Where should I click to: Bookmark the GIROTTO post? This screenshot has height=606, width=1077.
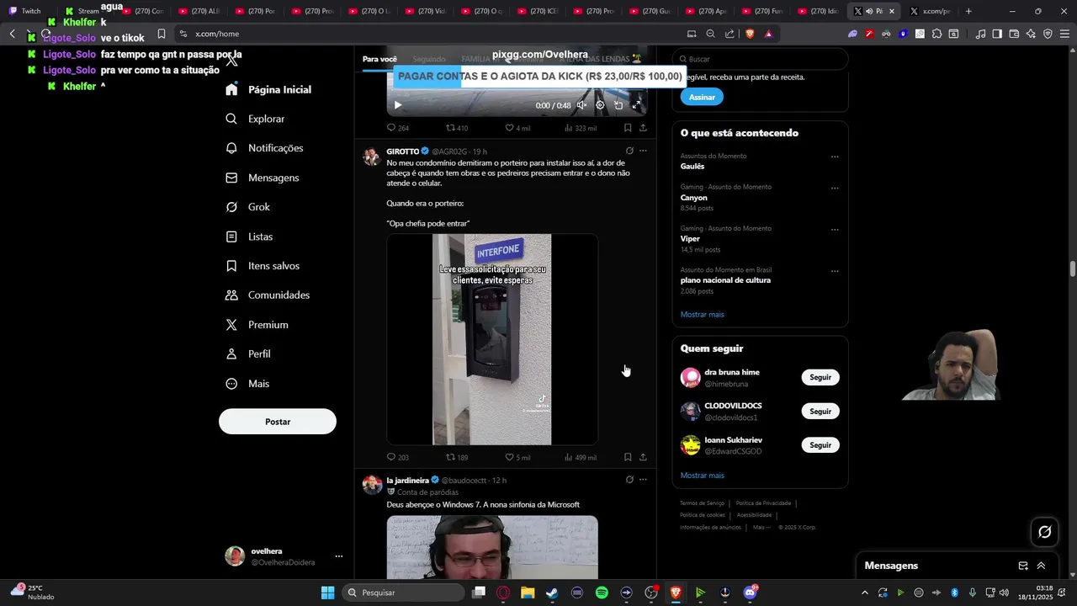628,457
